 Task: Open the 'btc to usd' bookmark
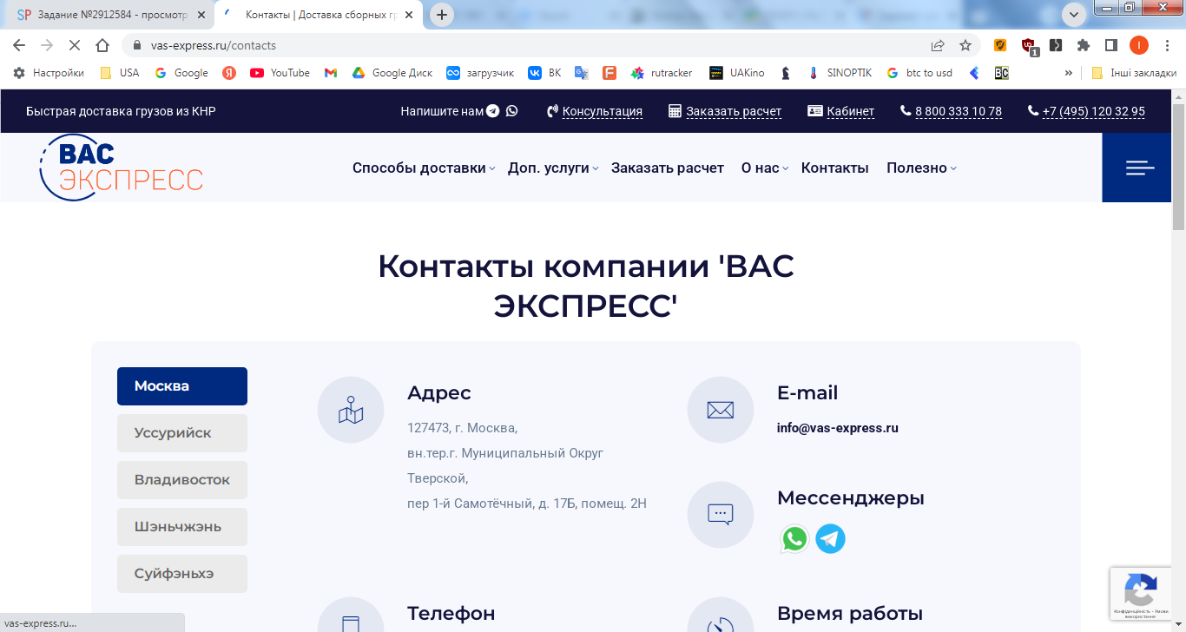919,73
